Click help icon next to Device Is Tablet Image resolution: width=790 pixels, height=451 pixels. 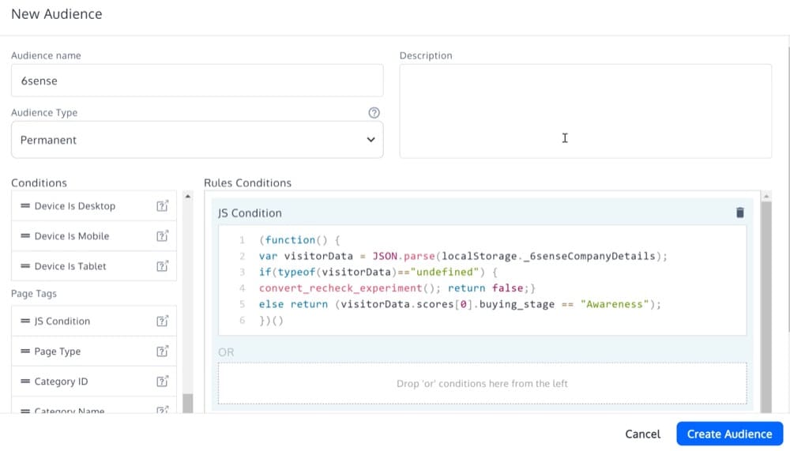pyautogui.click(x=162, y=266)
